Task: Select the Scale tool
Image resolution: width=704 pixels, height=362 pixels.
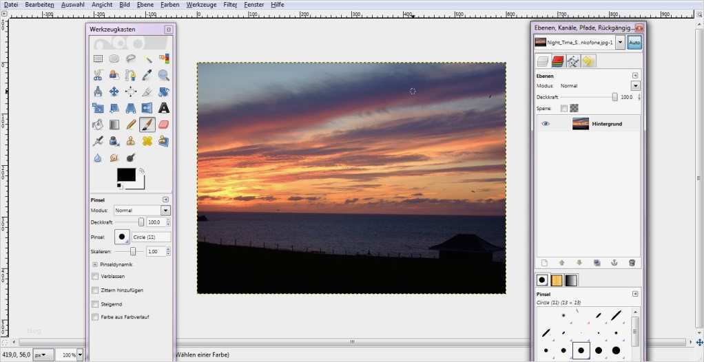Action: click(x=98, y=108)
